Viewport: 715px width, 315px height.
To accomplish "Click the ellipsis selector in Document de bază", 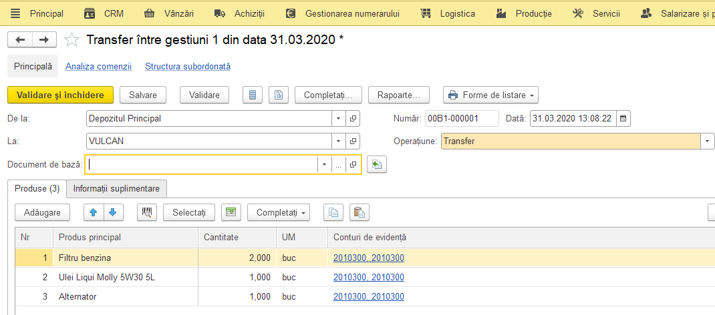I will coord(338,165).
